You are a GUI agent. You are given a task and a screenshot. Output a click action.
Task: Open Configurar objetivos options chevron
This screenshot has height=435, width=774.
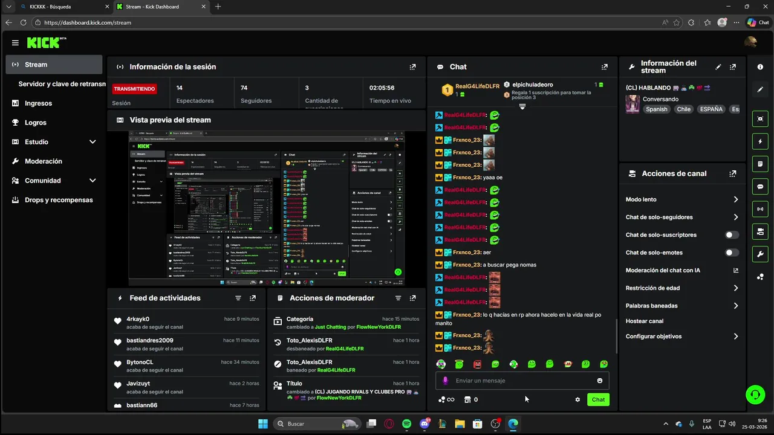(736, 337)
